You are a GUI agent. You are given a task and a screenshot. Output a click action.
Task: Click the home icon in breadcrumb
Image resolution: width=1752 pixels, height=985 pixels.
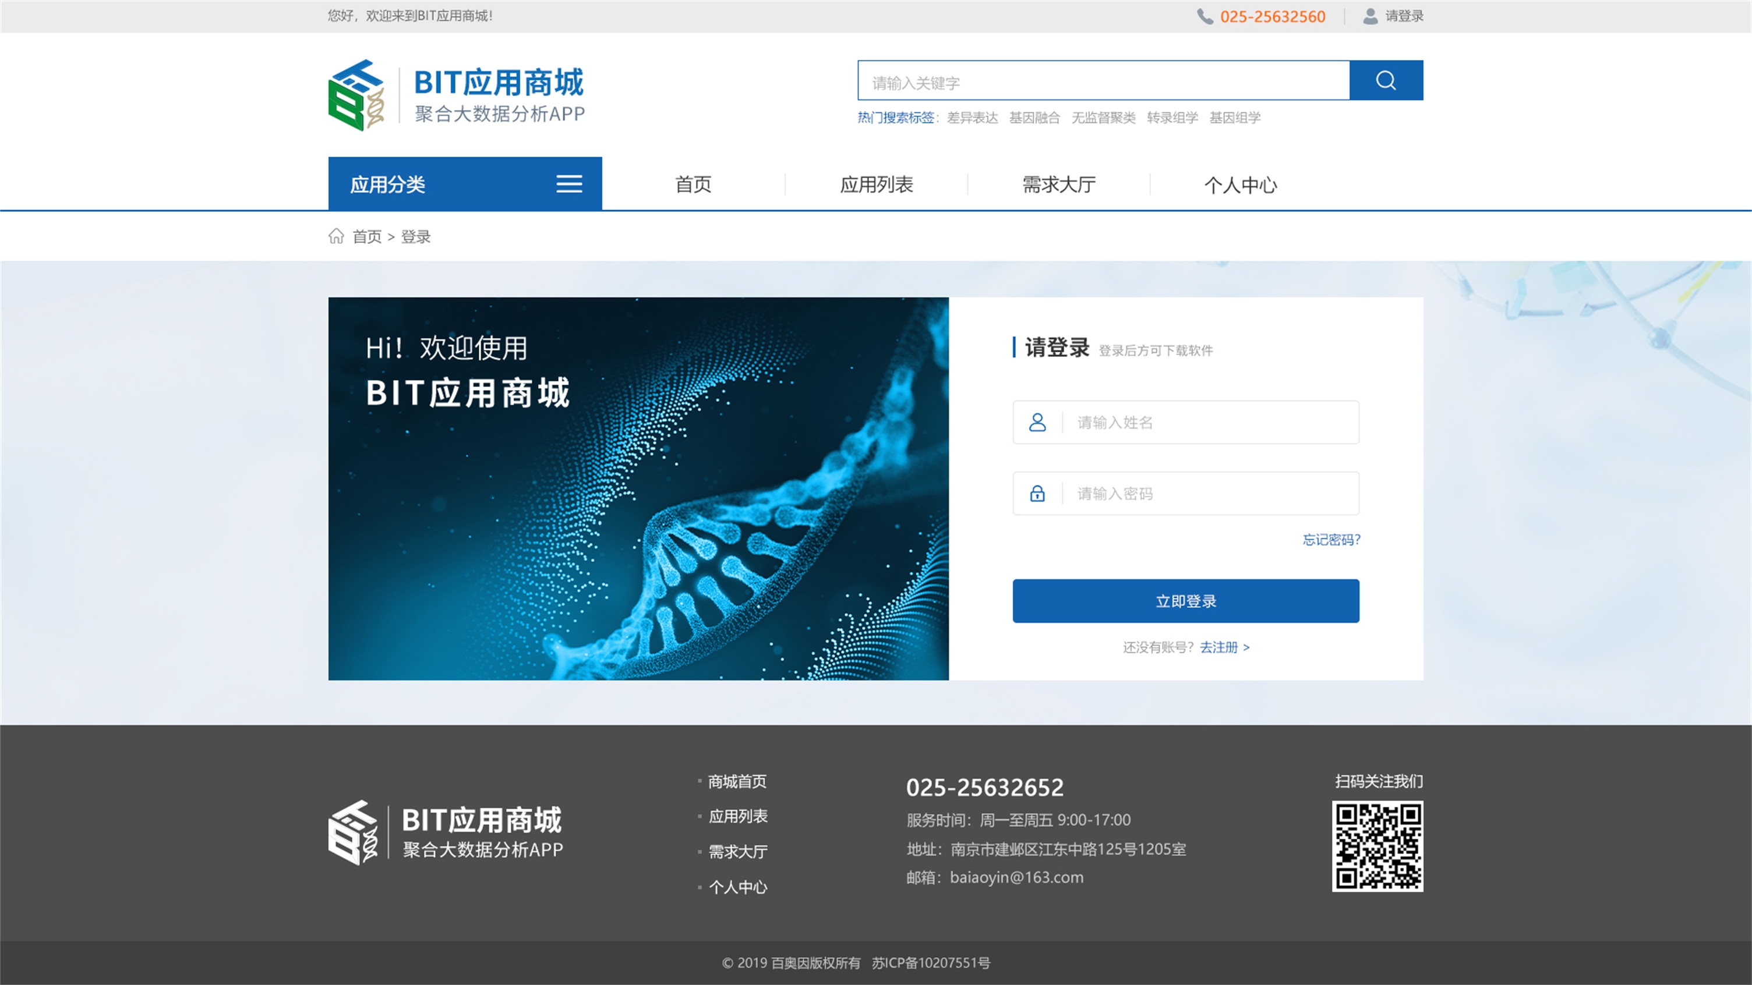click(336, 236)
